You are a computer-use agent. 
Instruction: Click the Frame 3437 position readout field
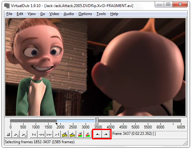pos(150,134)
